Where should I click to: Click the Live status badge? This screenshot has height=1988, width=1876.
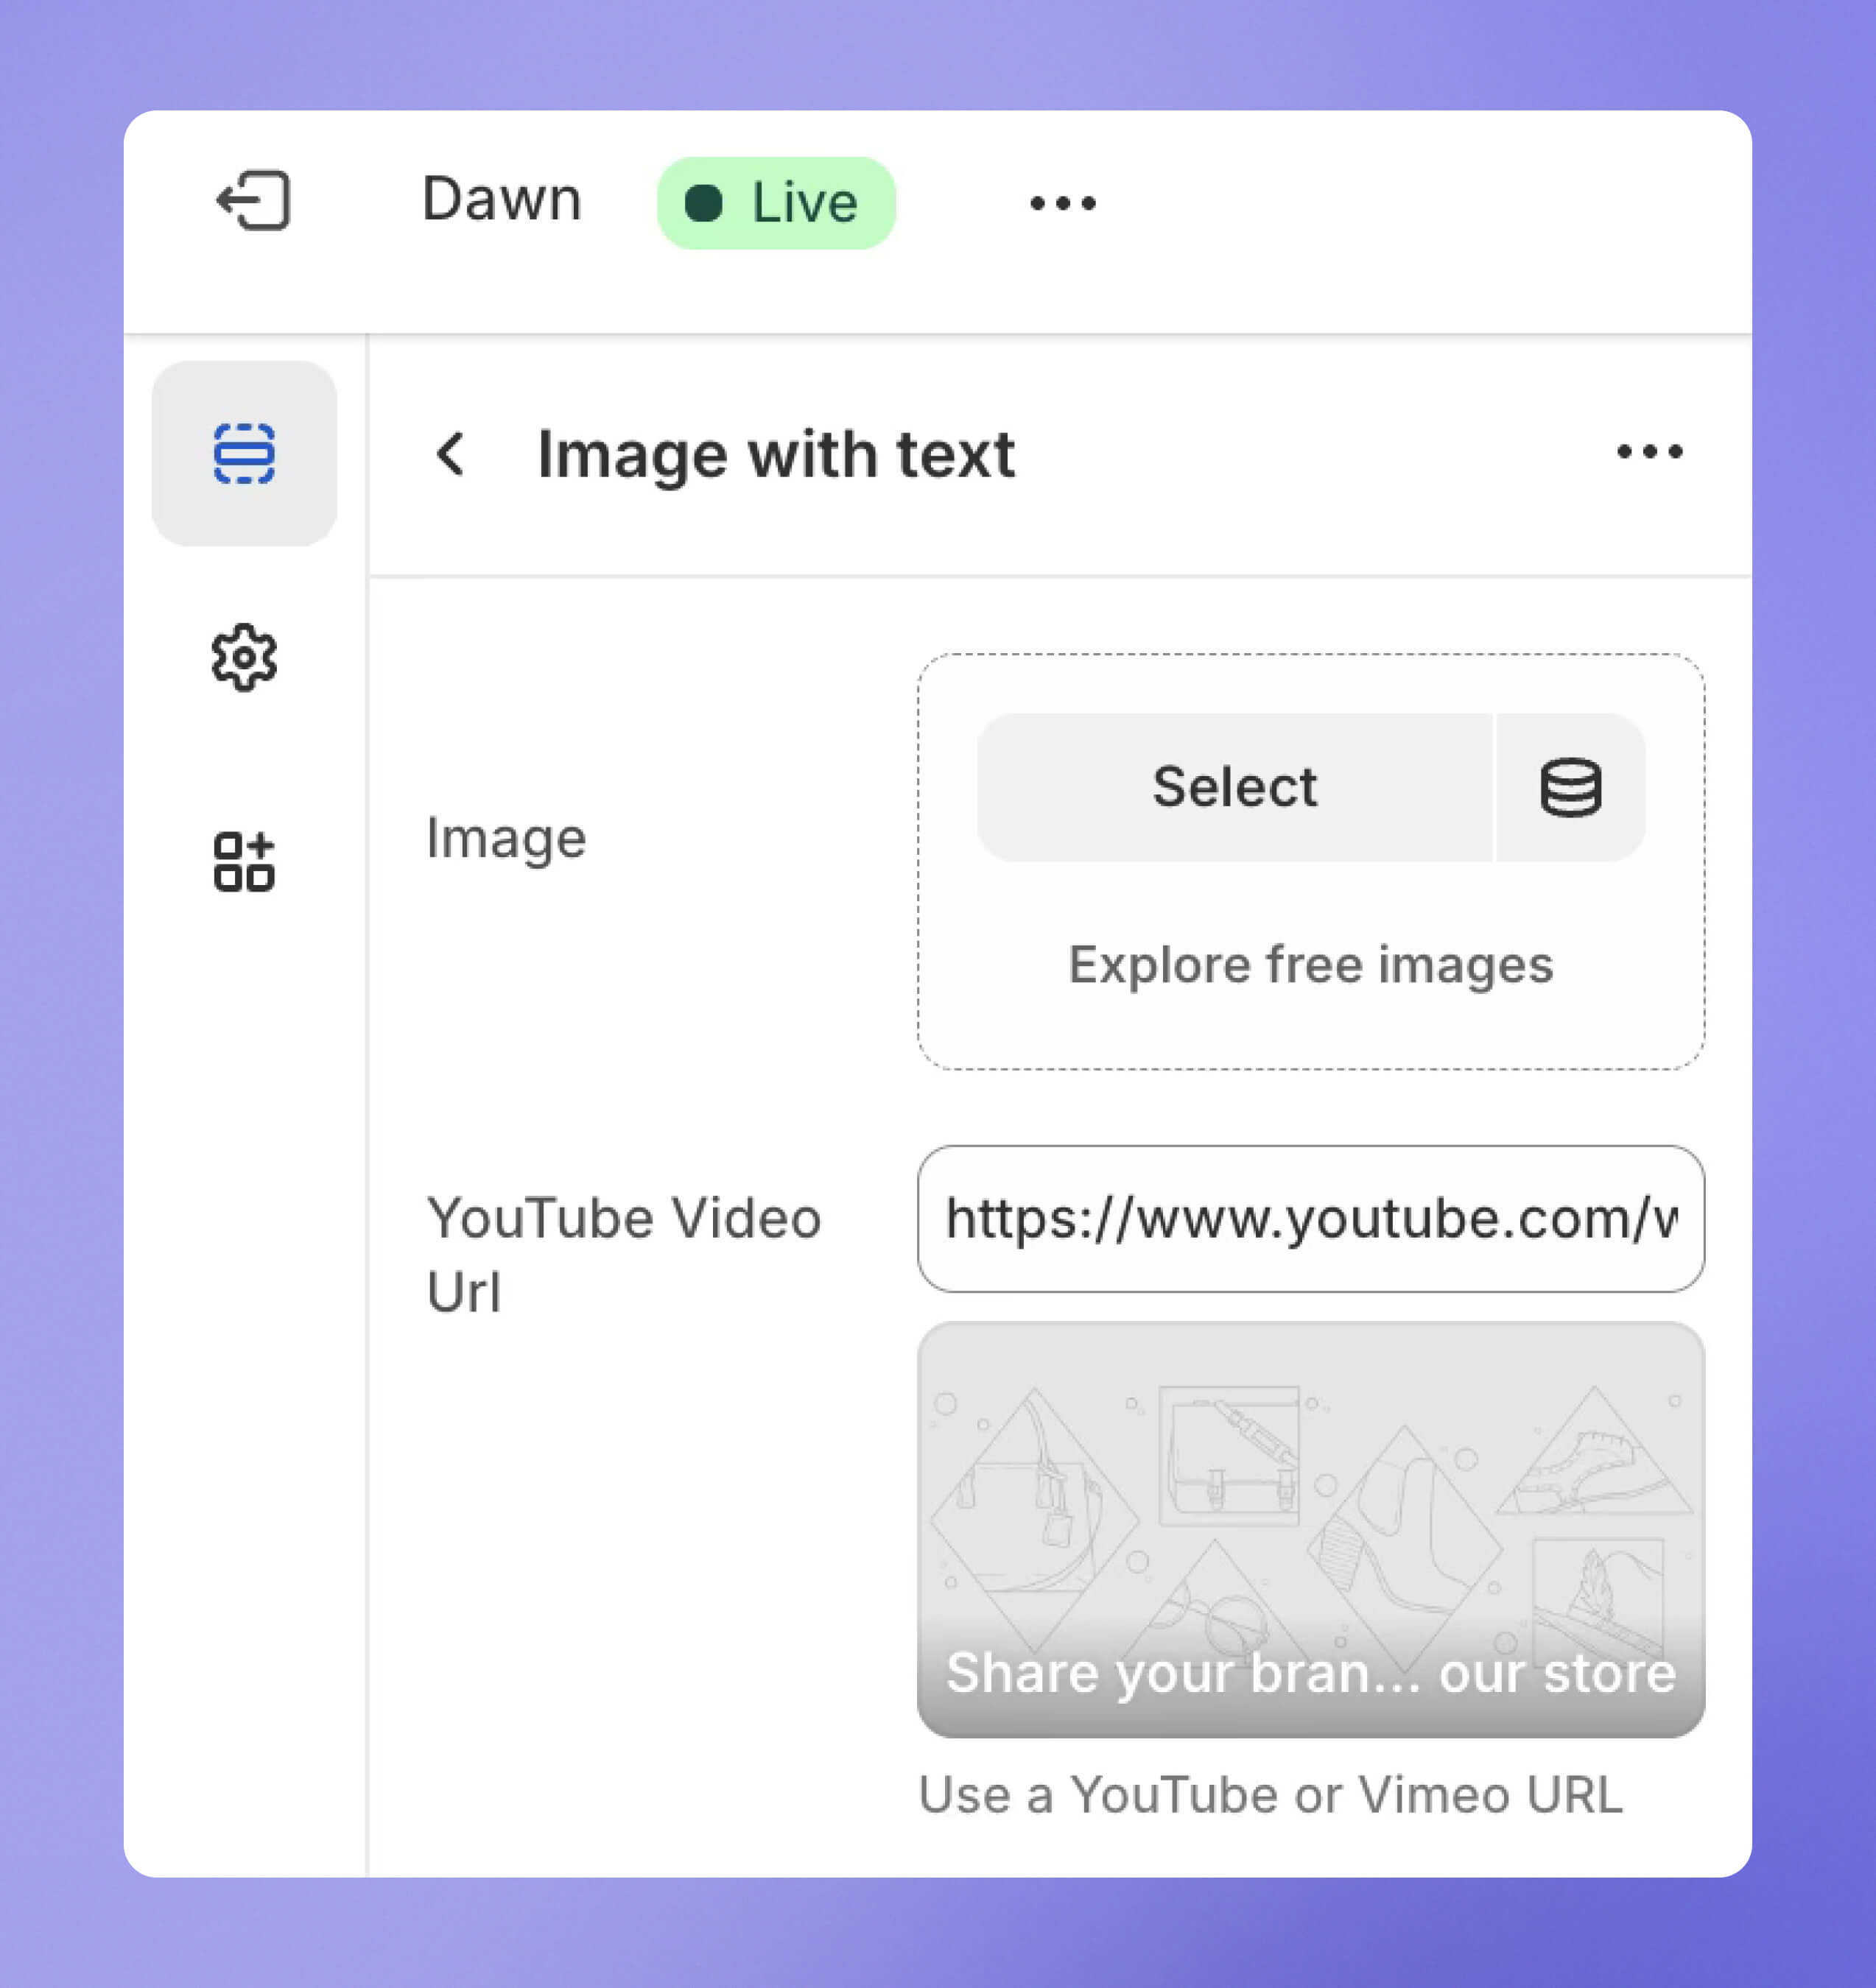776,203
